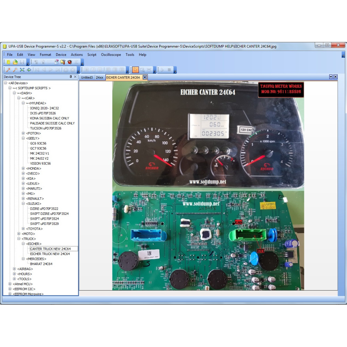Select TUCSON uPD70F3526 entry

click(45, 128)
